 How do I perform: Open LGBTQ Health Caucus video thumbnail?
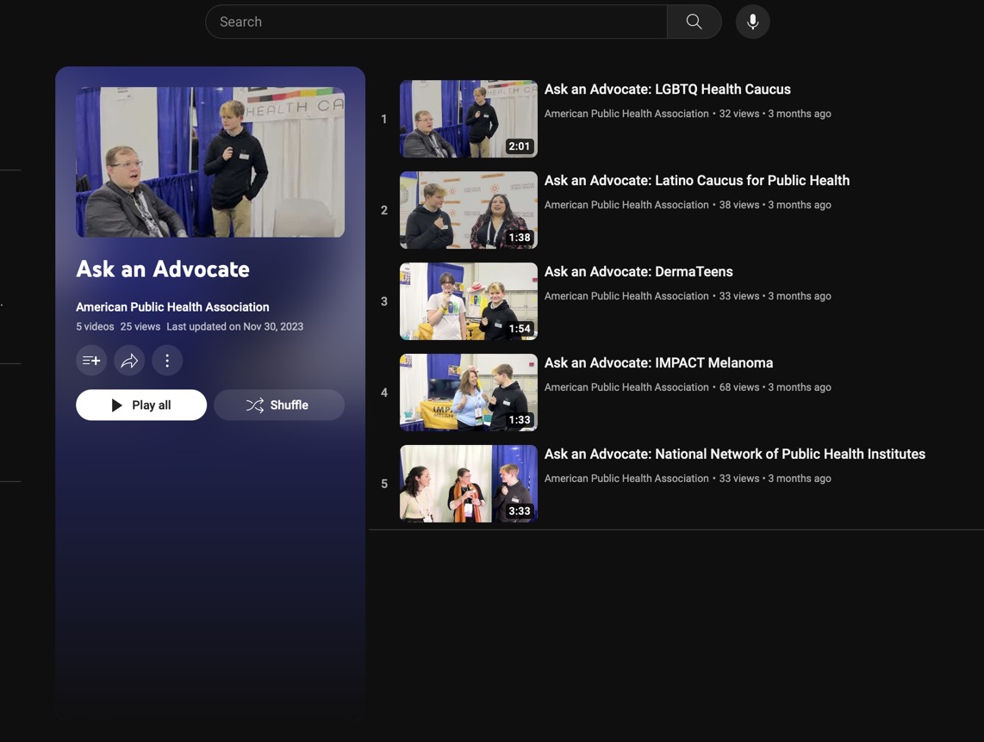point(469,119)
